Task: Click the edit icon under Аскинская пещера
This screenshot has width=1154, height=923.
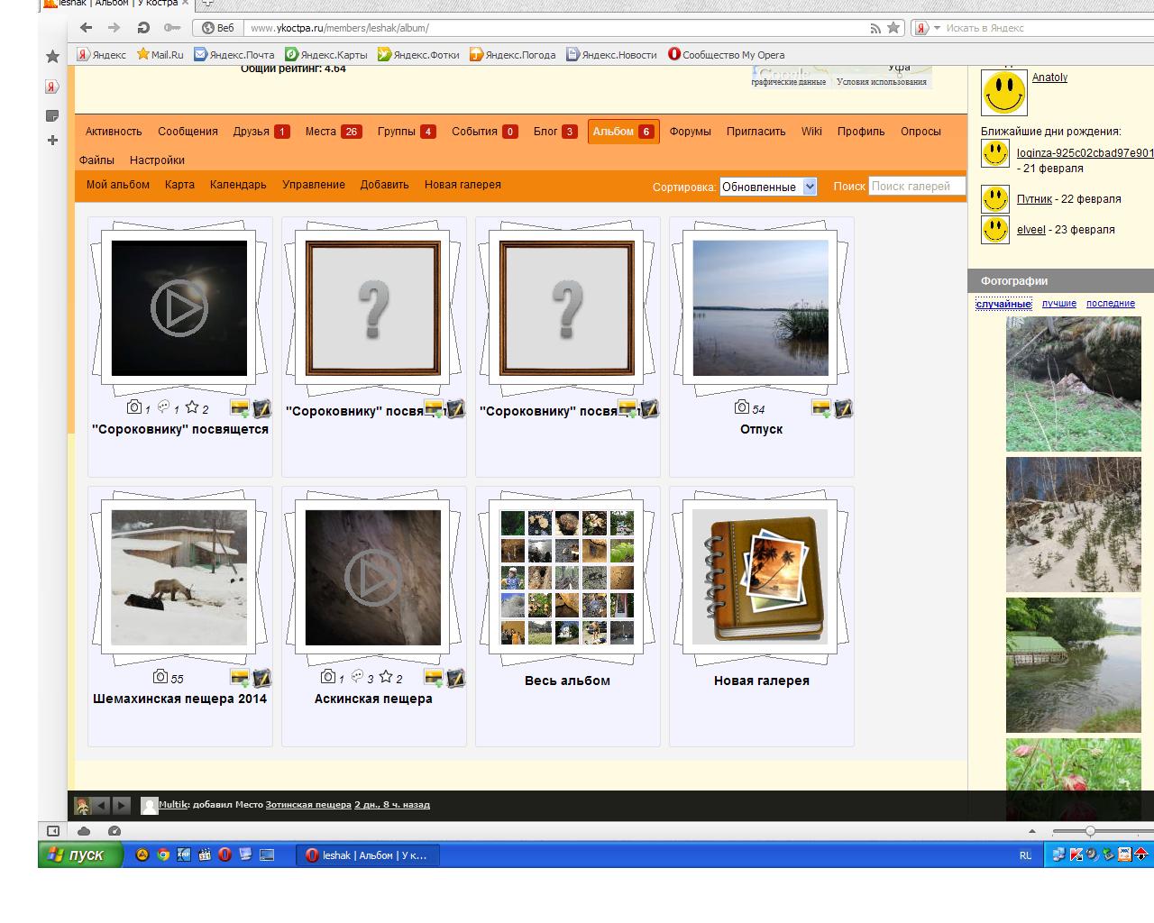Action: point(456,678)
